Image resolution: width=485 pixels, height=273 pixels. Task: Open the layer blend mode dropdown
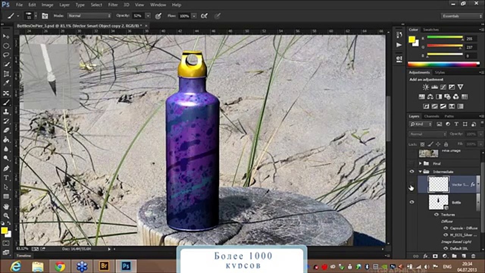[428, 134]
